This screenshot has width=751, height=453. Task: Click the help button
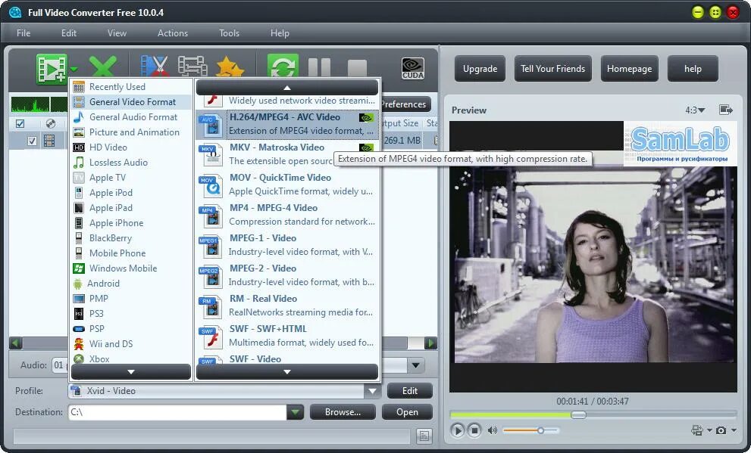pos(693,69)
